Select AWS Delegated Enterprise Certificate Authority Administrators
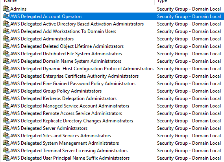 [x=74, y=76]
